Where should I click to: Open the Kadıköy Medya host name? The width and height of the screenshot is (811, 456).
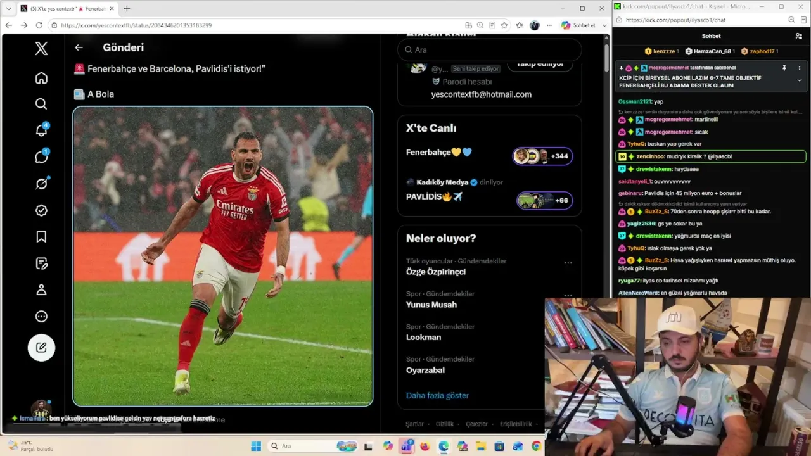442,182
